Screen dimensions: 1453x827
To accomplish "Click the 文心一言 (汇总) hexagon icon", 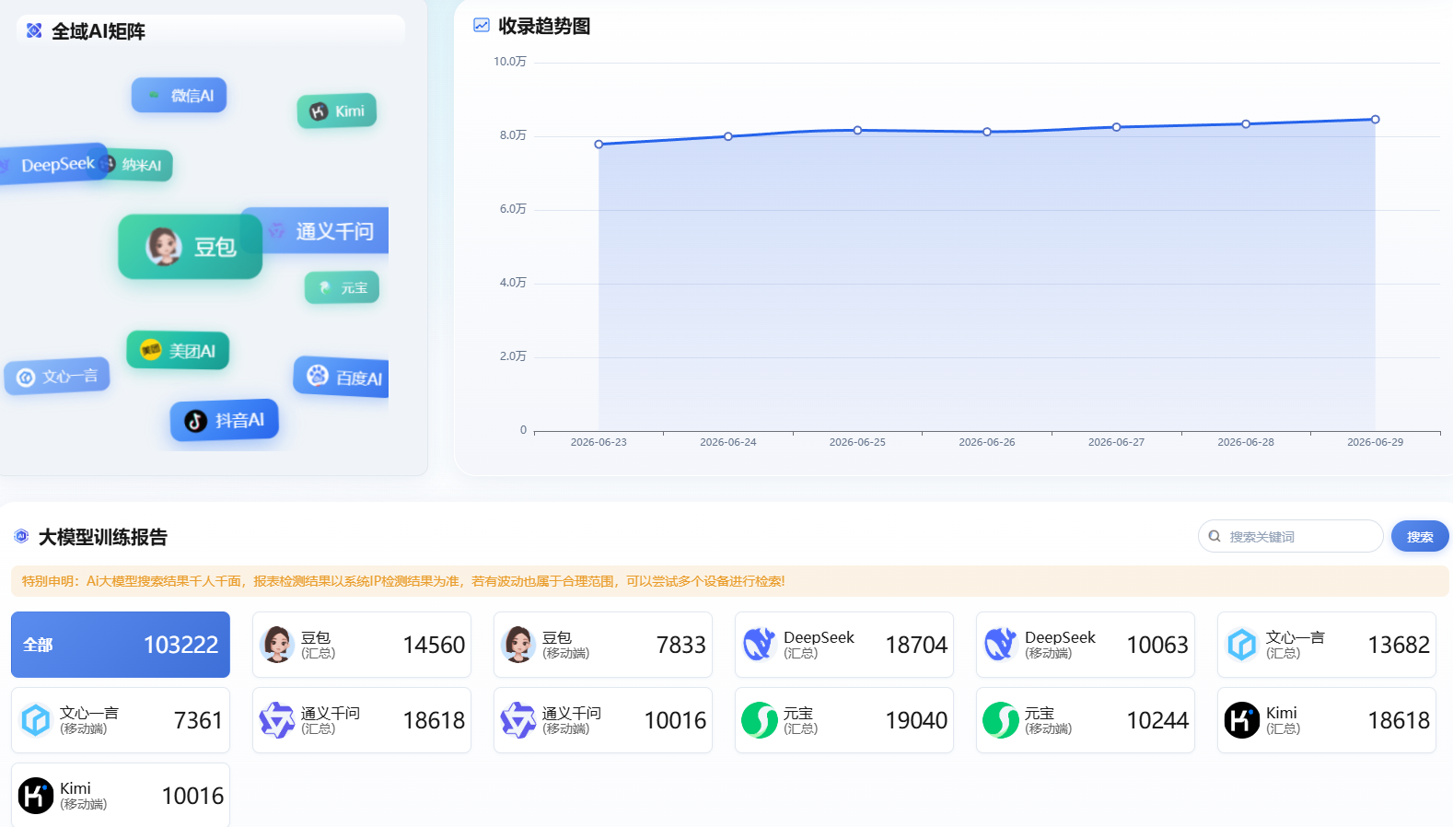I will [x=1242, y=645].
